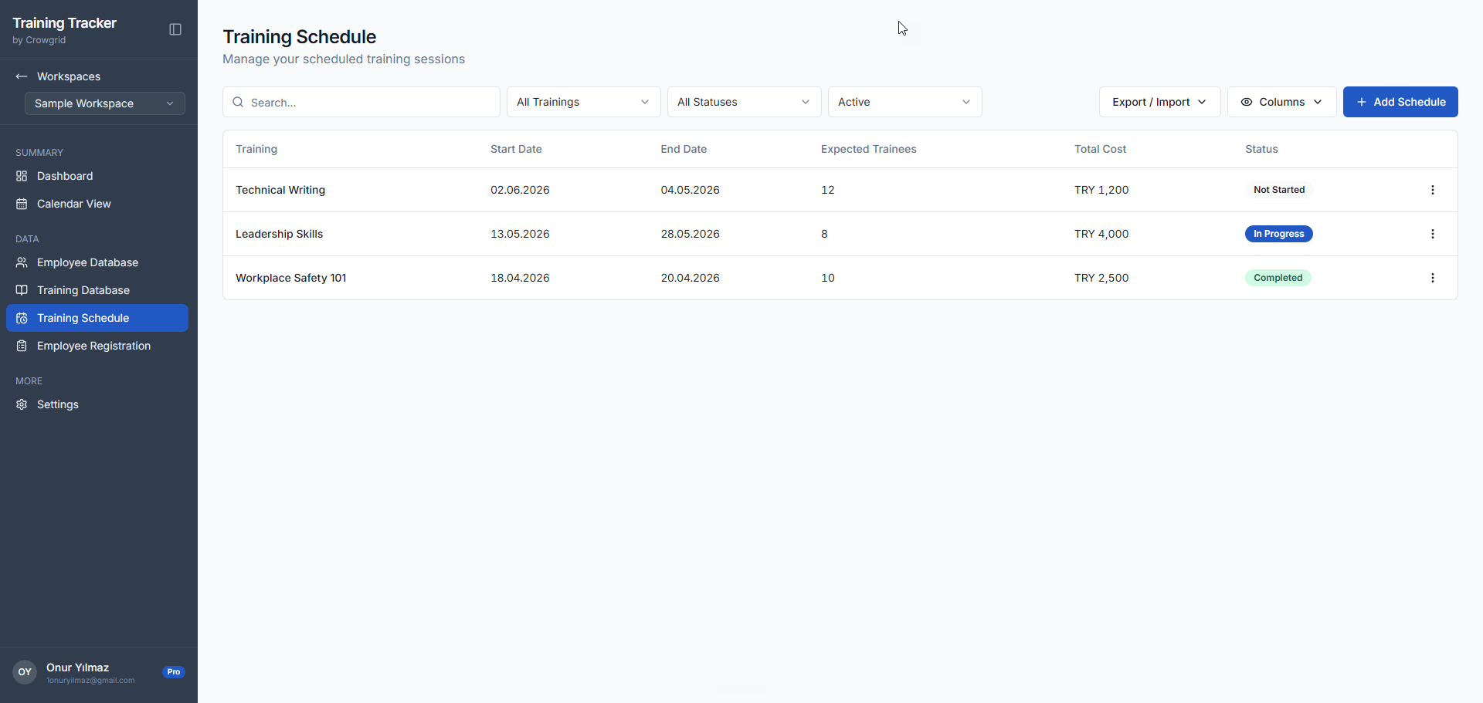Expand the Columns visibility menu

pos(1282,102)
